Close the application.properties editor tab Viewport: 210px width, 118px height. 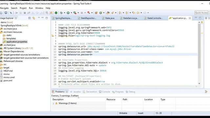pos(190,18)
